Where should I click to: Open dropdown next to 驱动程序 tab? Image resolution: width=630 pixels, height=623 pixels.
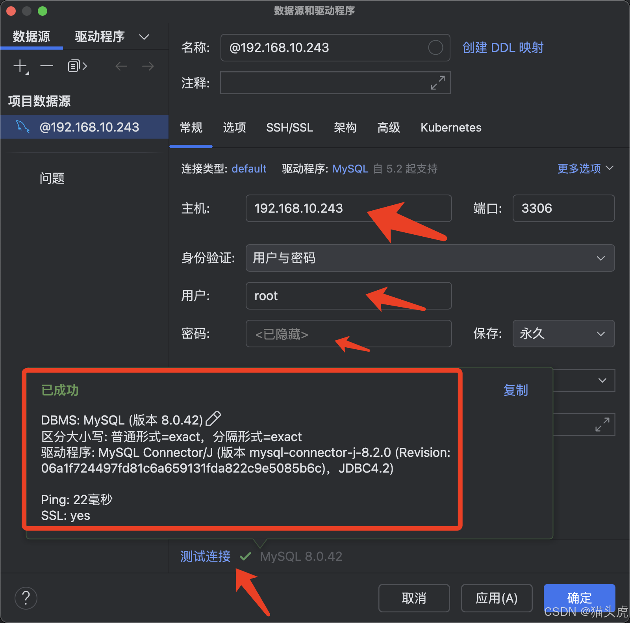pyautogui.click(x=144, y=37)
